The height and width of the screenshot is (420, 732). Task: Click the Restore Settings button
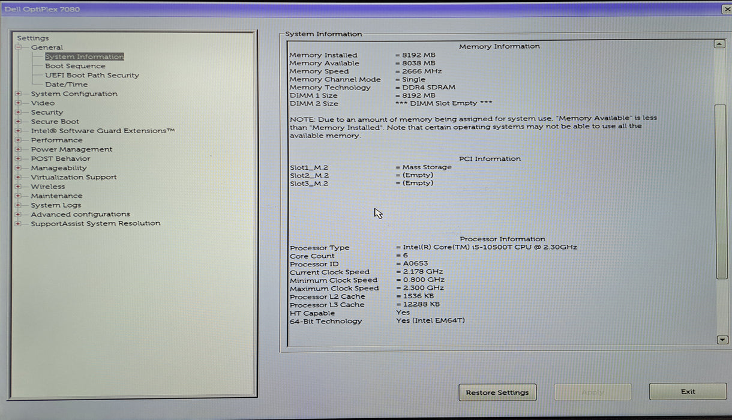tap(497, 392)
